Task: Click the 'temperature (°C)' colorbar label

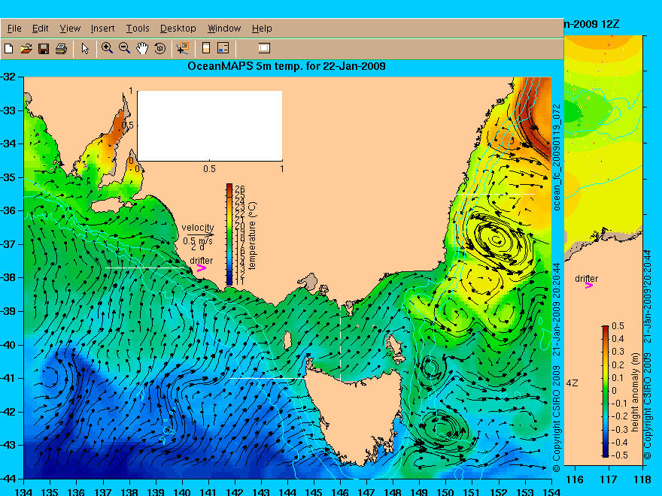Action: (x=252, y=235)
